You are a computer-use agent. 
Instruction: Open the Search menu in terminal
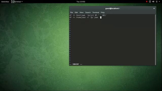(x=88, y=12)
